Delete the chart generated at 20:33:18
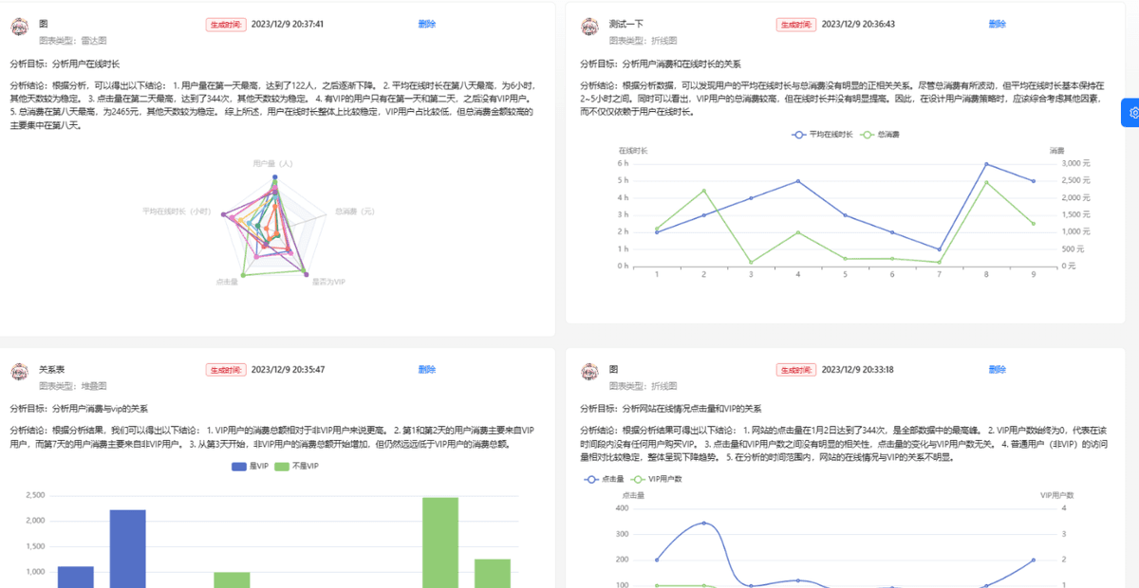 click(997, 369)
